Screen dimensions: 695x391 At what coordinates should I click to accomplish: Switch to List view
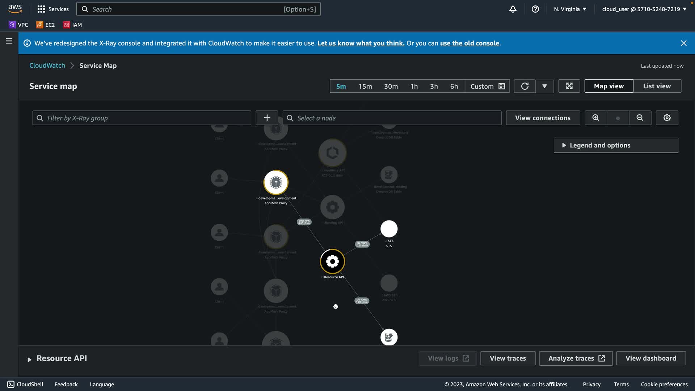[x=657, y=86]
